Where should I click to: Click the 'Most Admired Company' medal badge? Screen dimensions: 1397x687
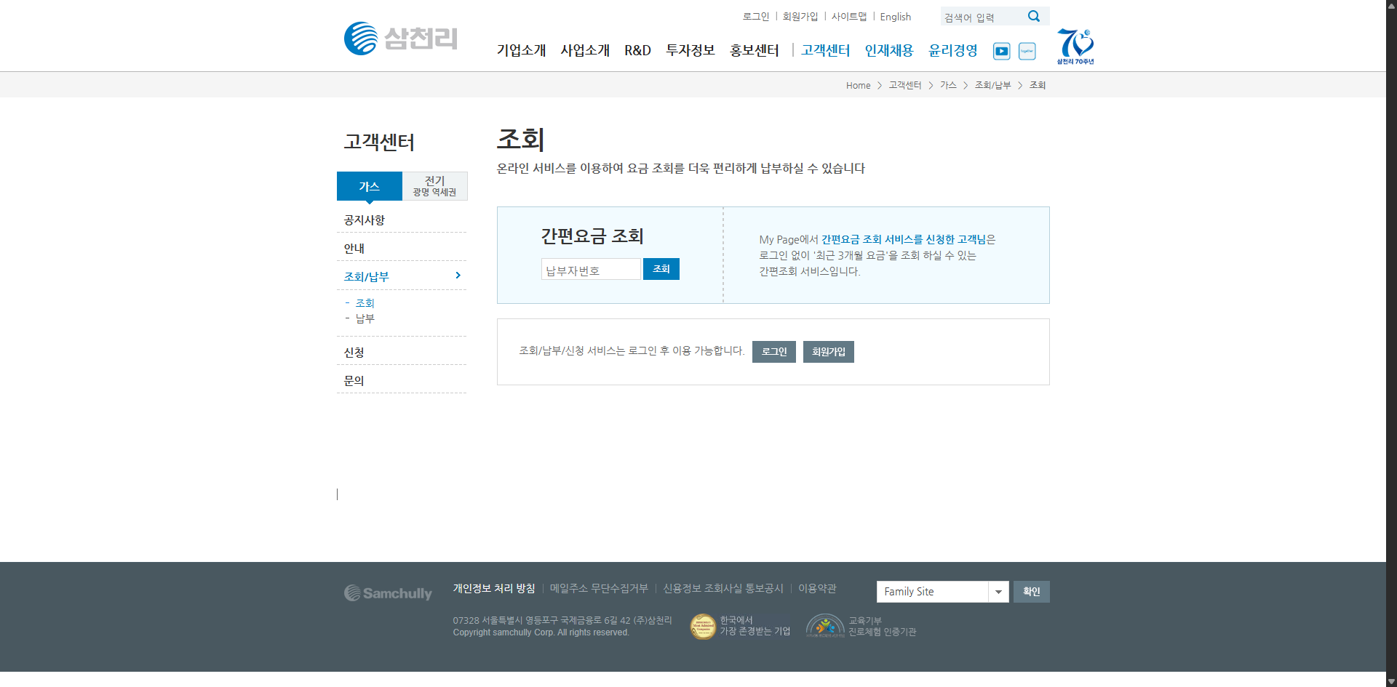(703, 626)
